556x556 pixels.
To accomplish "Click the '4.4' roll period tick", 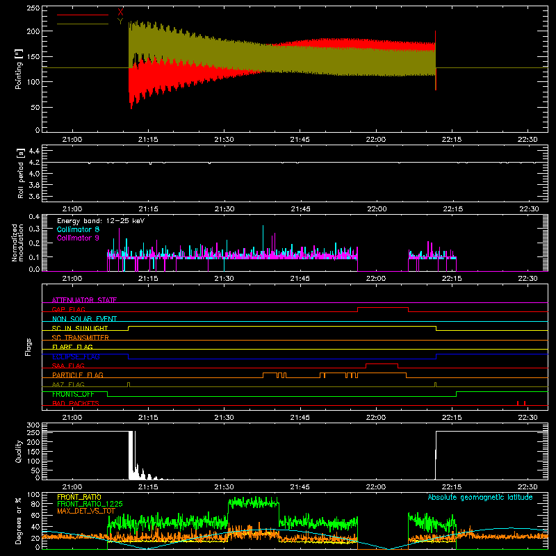I will [x=34, y=151].
